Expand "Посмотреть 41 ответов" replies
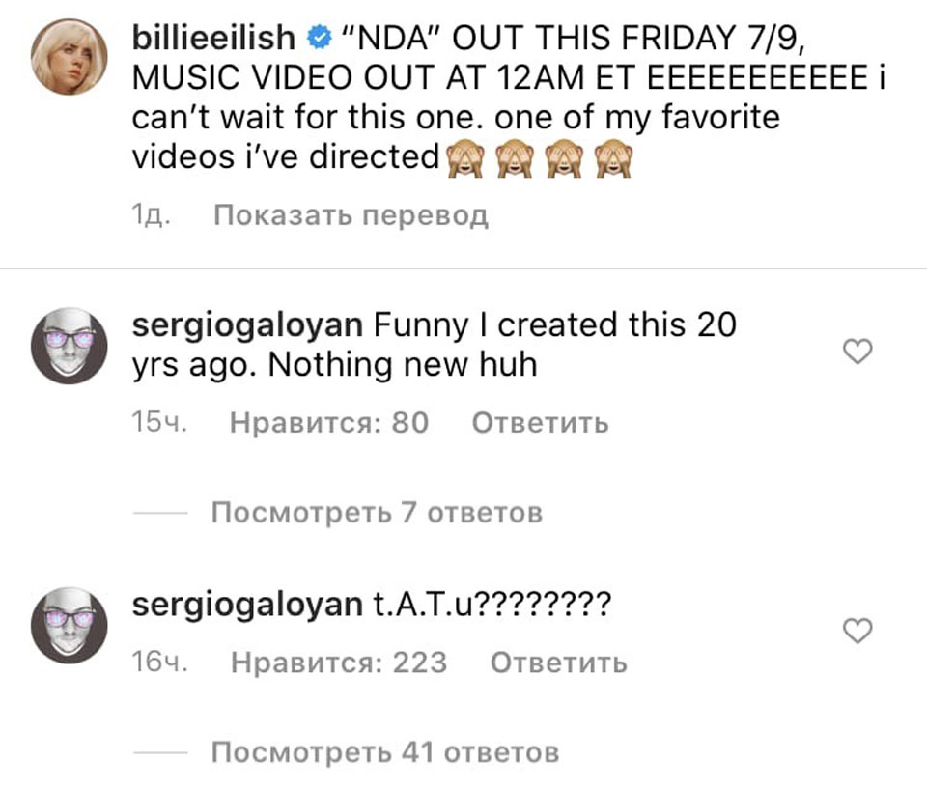This screenshot has width=927, height=790. point(384,750)
